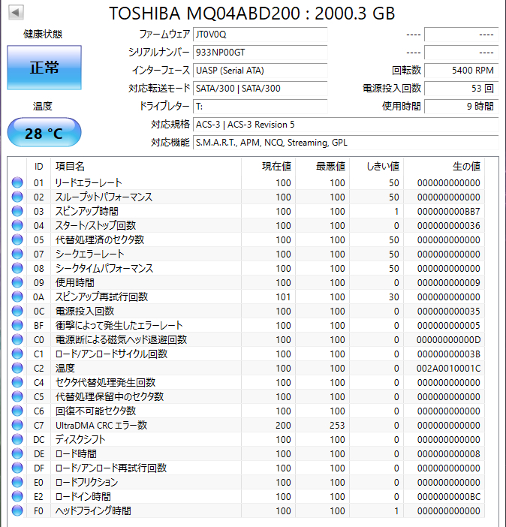Select the 代替処理済のセクタ数 attribute name
Screen dimensions: 506x527
point(100,239)
